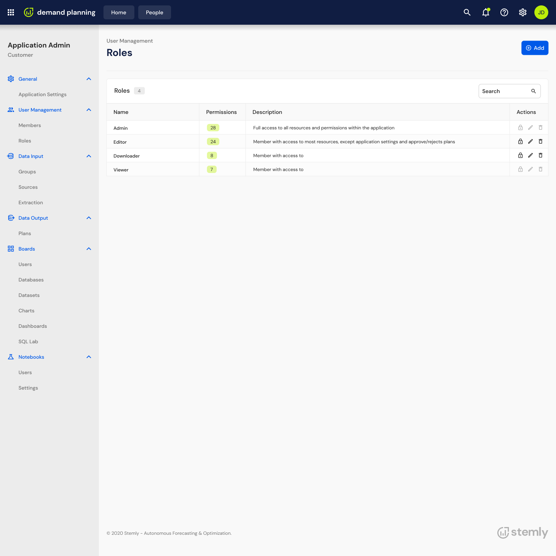Image resolution: width=556 pixels, height=556 pixels.
Task: Open Charts in sidebar
Action: [26, 310]
